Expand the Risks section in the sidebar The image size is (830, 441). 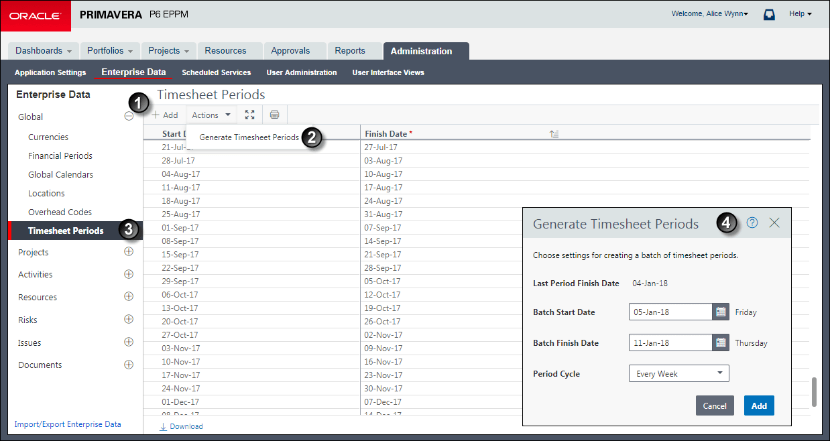tap(128, 320)
